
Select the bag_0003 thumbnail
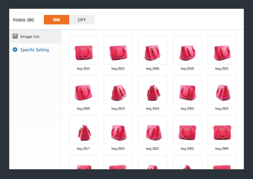(118, 129)
